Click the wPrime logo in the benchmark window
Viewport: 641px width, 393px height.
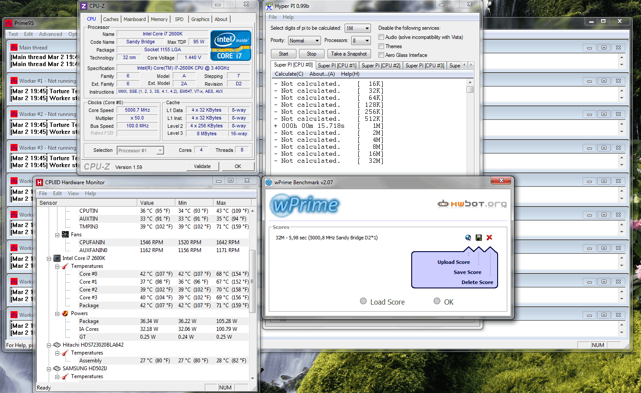(305, 205)
